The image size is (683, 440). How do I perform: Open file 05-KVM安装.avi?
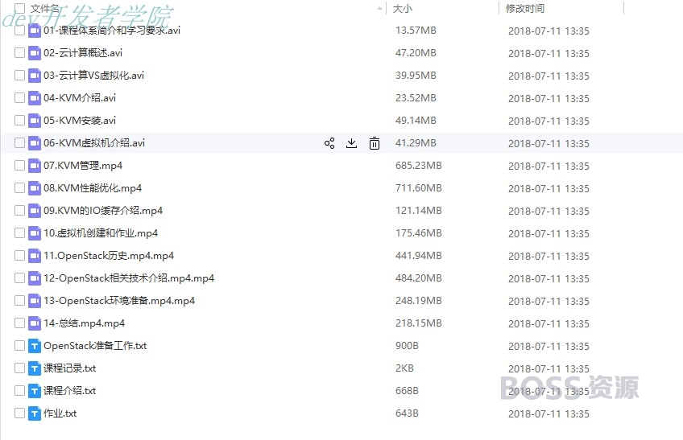(x=80, y=121)
